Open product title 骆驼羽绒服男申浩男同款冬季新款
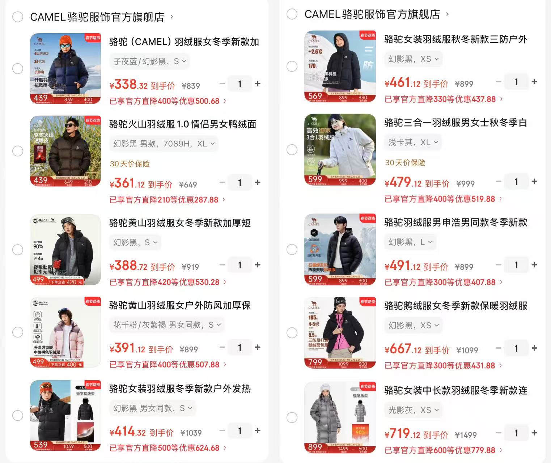The image size is (551, 463). [x=455, y=222]
